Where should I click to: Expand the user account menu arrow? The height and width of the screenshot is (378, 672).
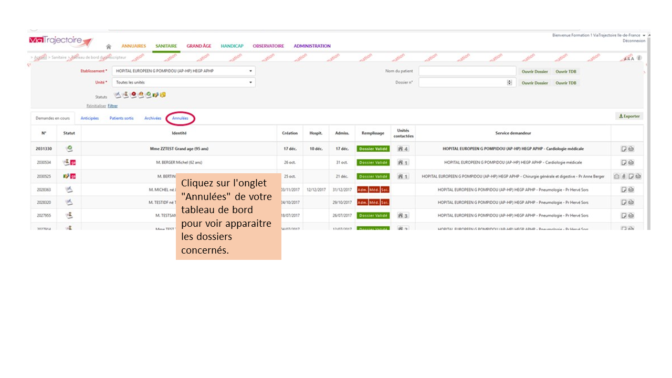pyautogui.click(x=644, y=35)
